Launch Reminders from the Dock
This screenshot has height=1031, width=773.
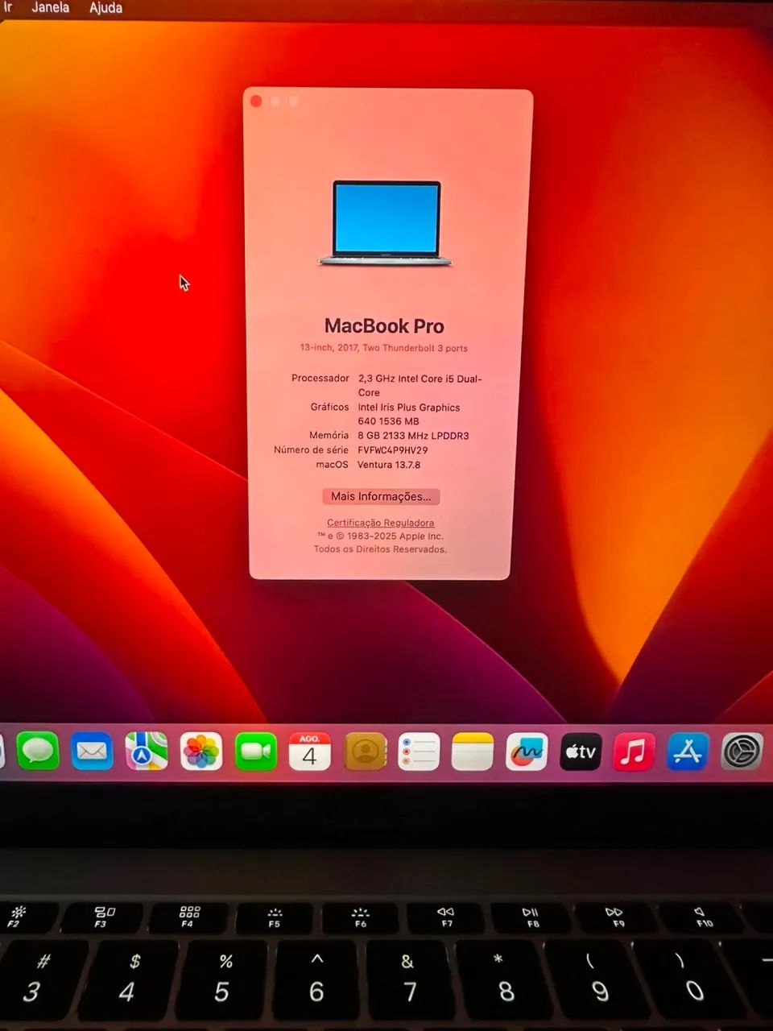(419, 752)
